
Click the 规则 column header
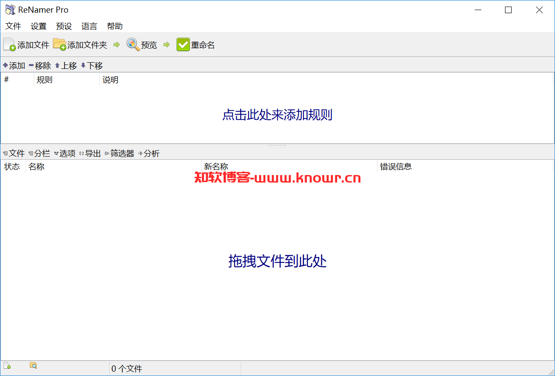pos(67,80)
